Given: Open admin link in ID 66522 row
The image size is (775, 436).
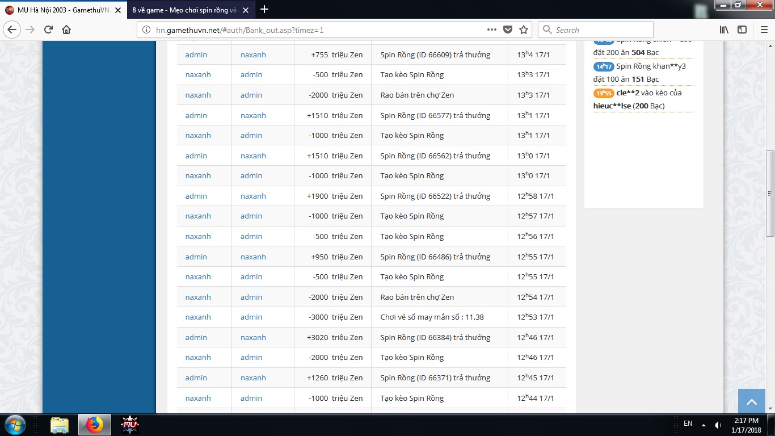Looking at the screenshot, I should [x=196, y=196].
